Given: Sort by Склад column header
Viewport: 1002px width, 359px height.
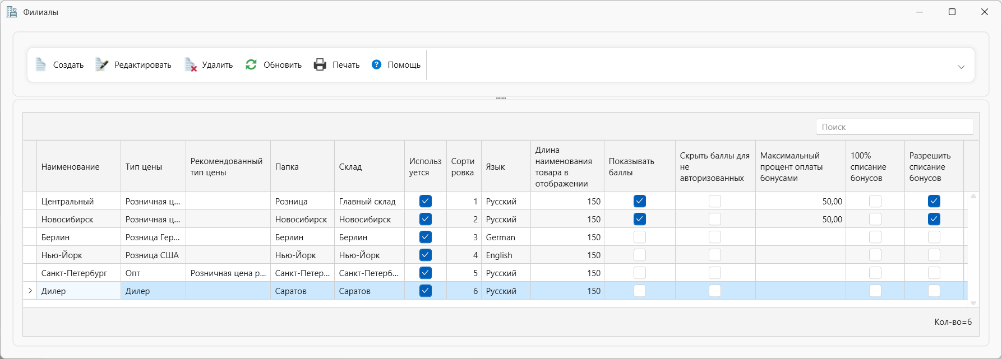Looking at the screenshot, I should coord(370,166).
